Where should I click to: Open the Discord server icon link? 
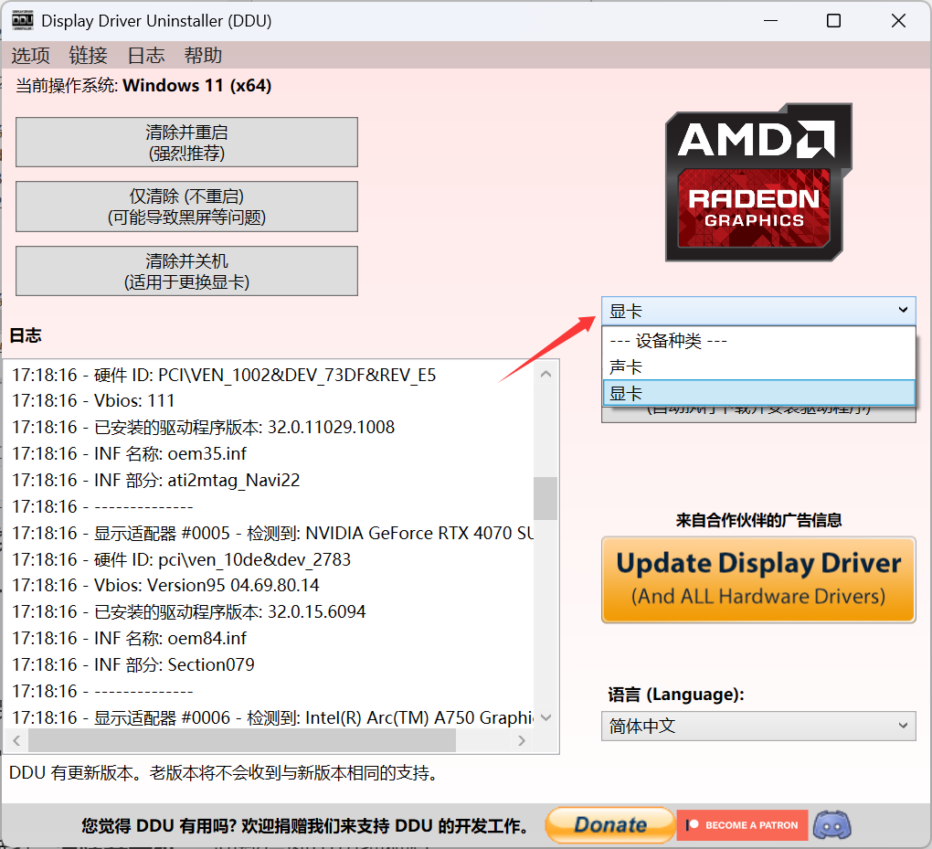coord(831,825)
